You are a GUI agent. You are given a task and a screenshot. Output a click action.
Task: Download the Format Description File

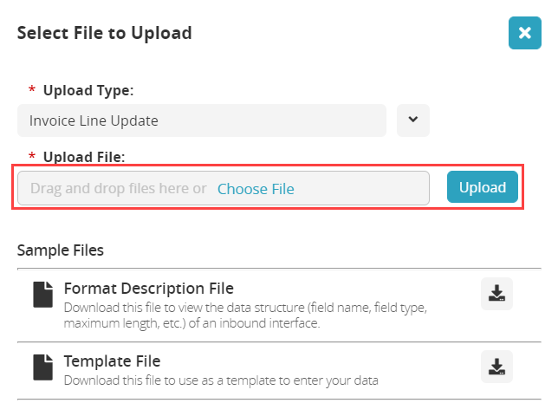click(496, 294)
